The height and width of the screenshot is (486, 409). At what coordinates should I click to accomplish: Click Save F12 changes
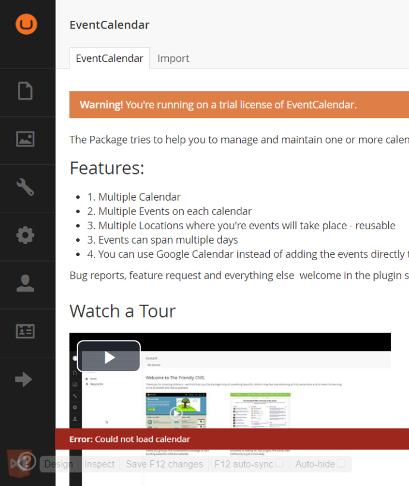164,464
